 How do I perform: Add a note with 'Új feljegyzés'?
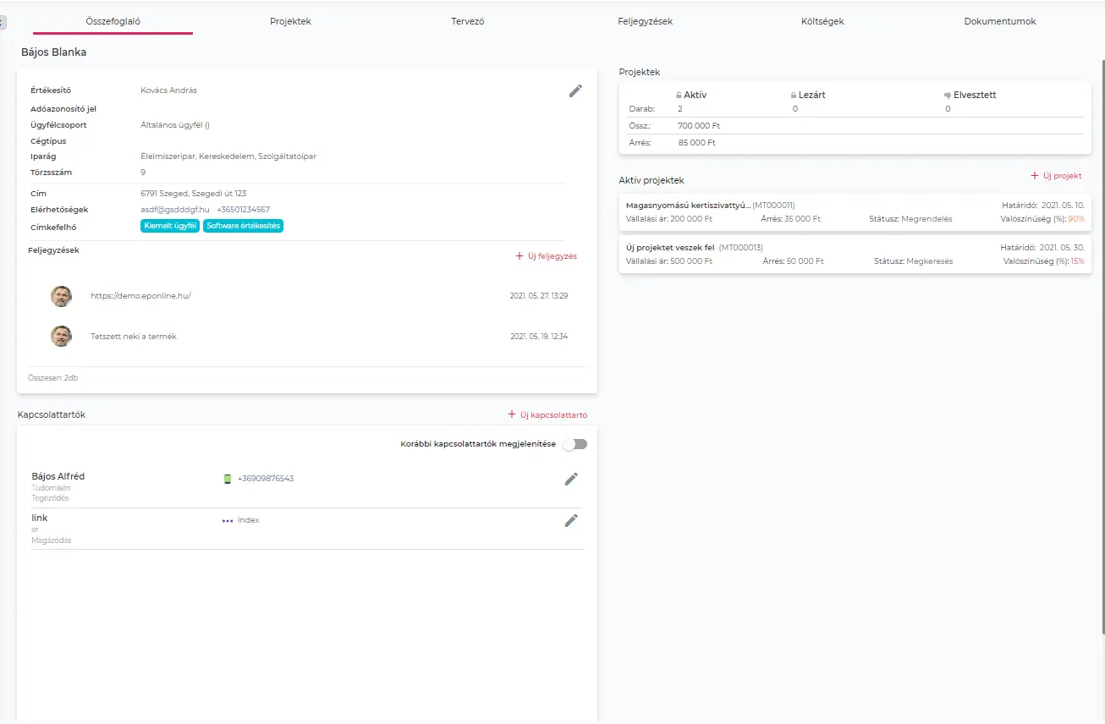pyautogui.click(x=546, y=256)
